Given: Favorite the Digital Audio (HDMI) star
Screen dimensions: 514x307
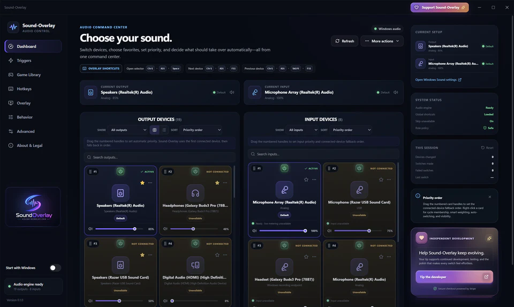Looking at the screenshot, I should click(x=217, y=255).
